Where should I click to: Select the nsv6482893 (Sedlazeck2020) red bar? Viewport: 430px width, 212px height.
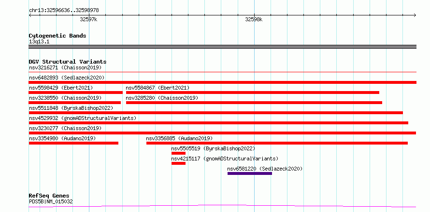[222, 82]
